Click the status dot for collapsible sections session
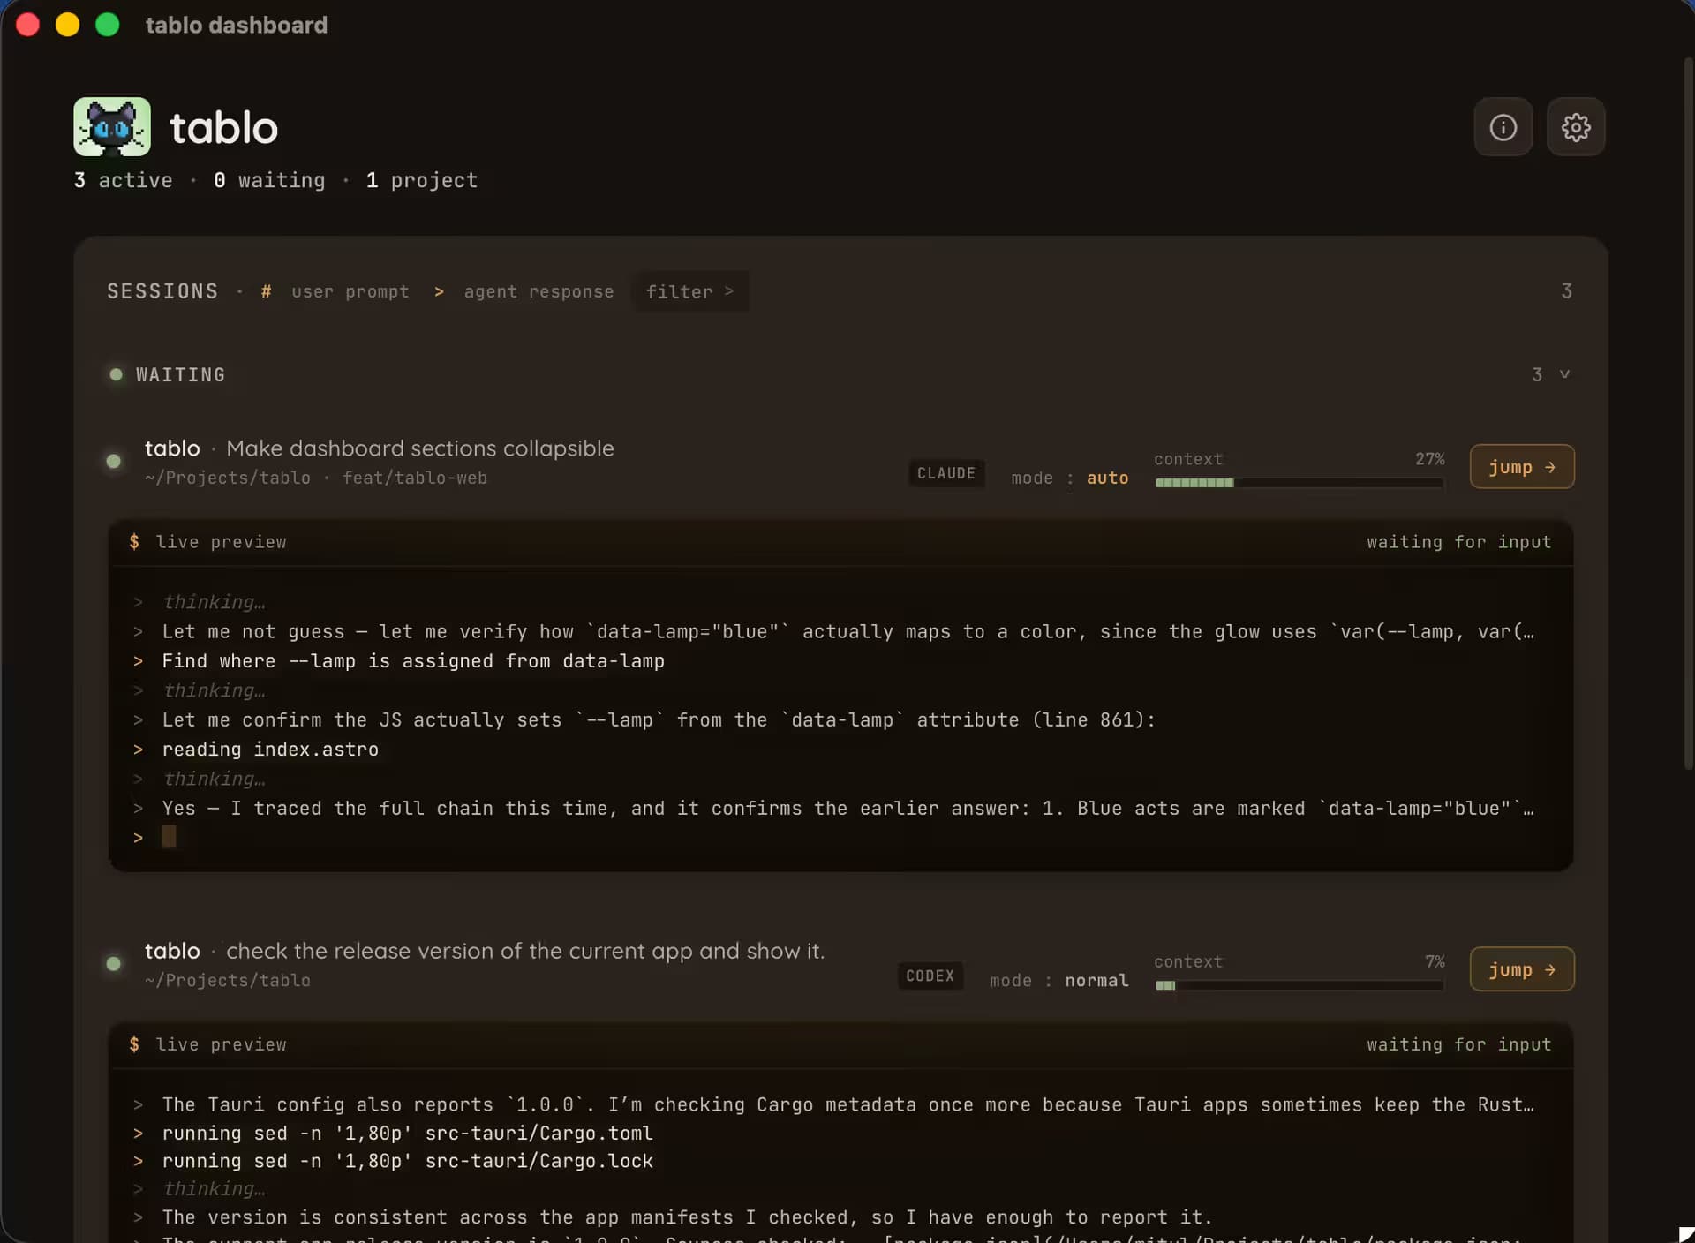This screenshot has width=1695, height=1243. [114, 461]
